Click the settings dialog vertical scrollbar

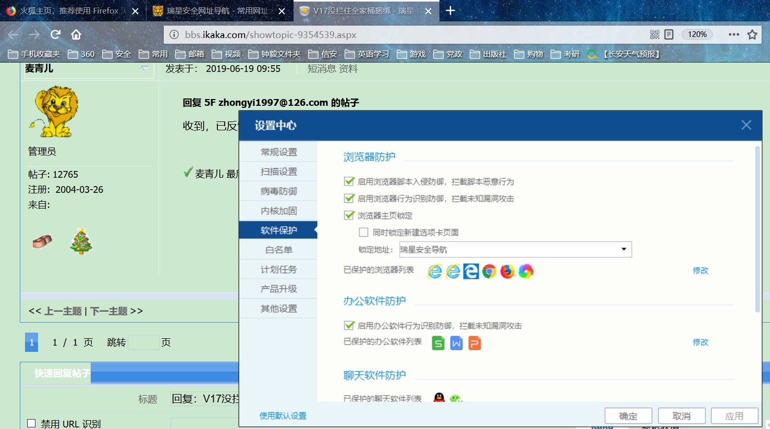[x=757, y=229]
